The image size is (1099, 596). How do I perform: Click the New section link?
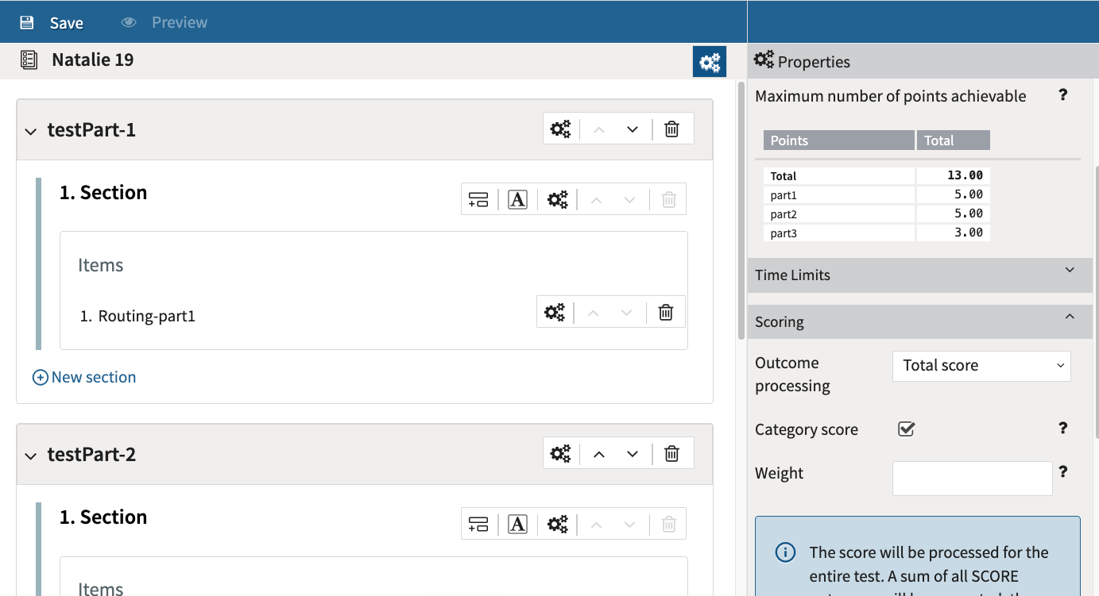pyautogui.click(x=83, y=377)
